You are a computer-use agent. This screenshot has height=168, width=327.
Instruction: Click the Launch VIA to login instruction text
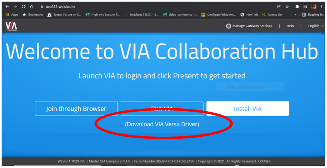tap(162, 75)
